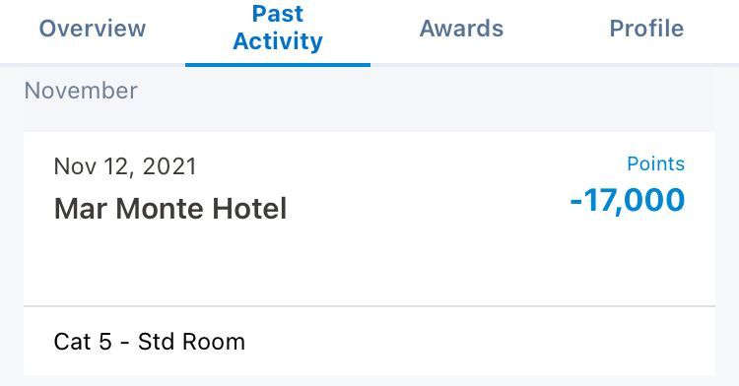The width and height of the screenshot is (739, 386).
Task: Select the Nov 12, 2021 date text
Action: (x=125, y=166)
